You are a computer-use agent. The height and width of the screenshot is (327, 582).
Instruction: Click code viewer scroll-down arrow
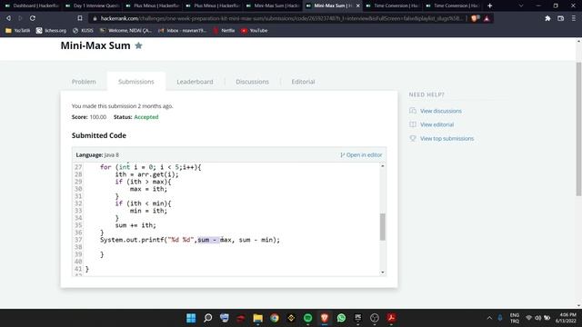pyautogui.click(x=382, y=272)
